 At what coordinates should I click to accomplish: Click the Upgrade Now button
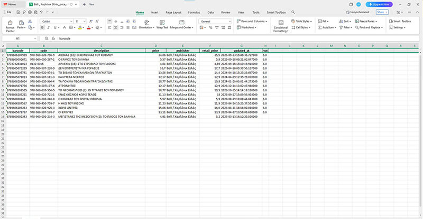click(x=379, y=4)
